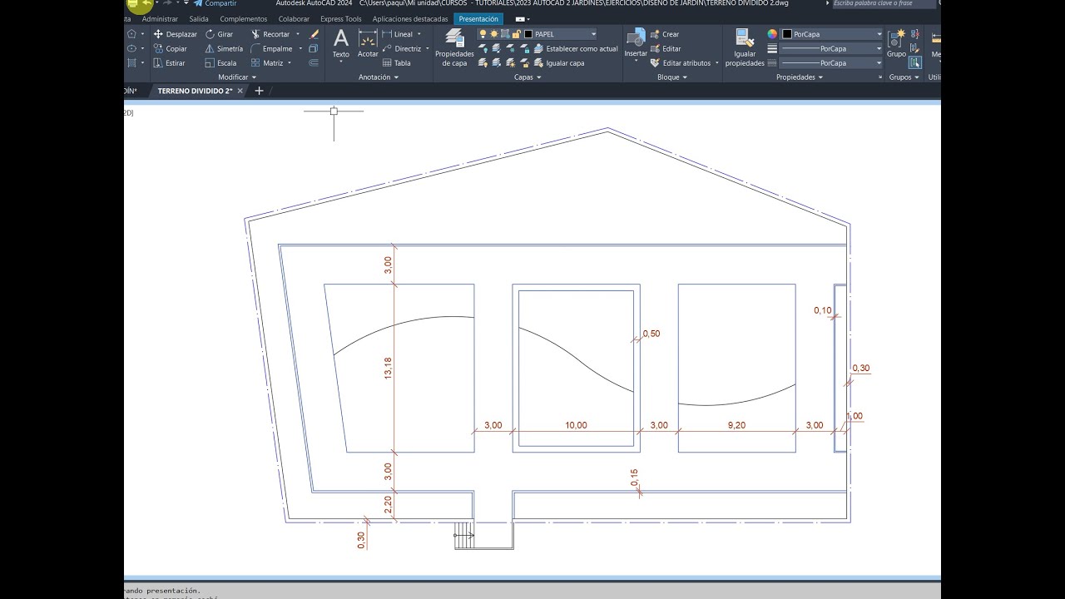This screenshot has width=1065, height=599.
Task: Switch to TERRENO DIVIDIDO 2 file tab
Action: click(x=195, y=91)
